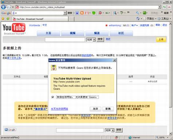Click the 拒绝 deny button
Viewport: 173px width, 140px height.
(108, 109)
